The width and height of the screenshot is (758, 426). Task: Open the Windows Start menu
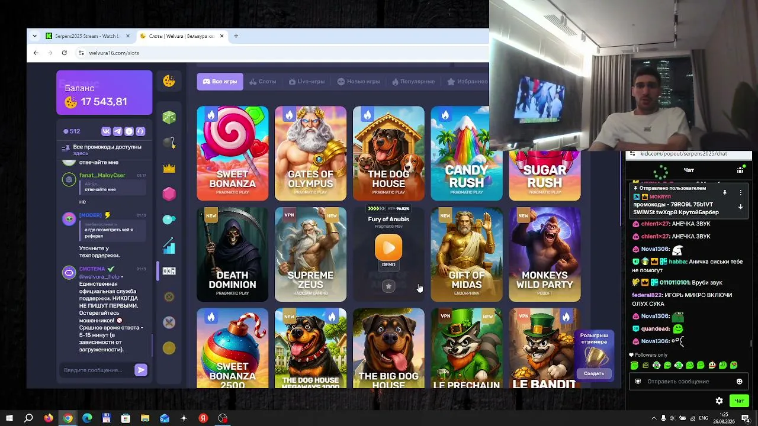point(9,418)
